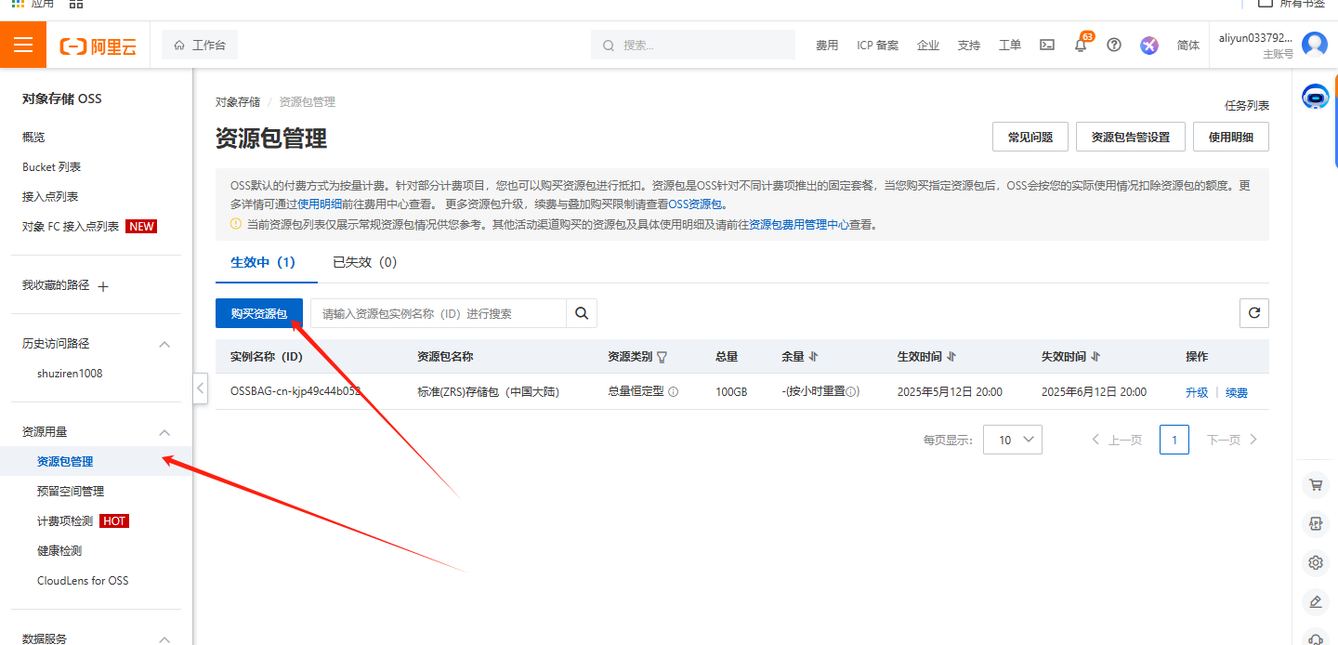Show info about constant total type
The image size is (1338, 645).
674,392
